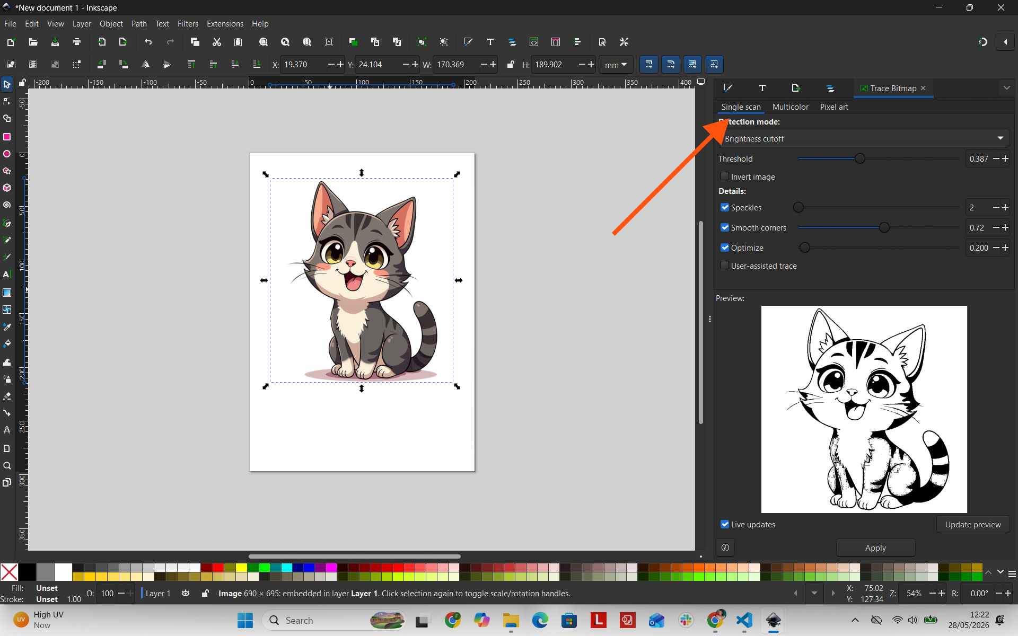The width and height of the screenshot is (1018, 636).
Task: Toggle the Invert image checkbox
Action: coord(724,176)
